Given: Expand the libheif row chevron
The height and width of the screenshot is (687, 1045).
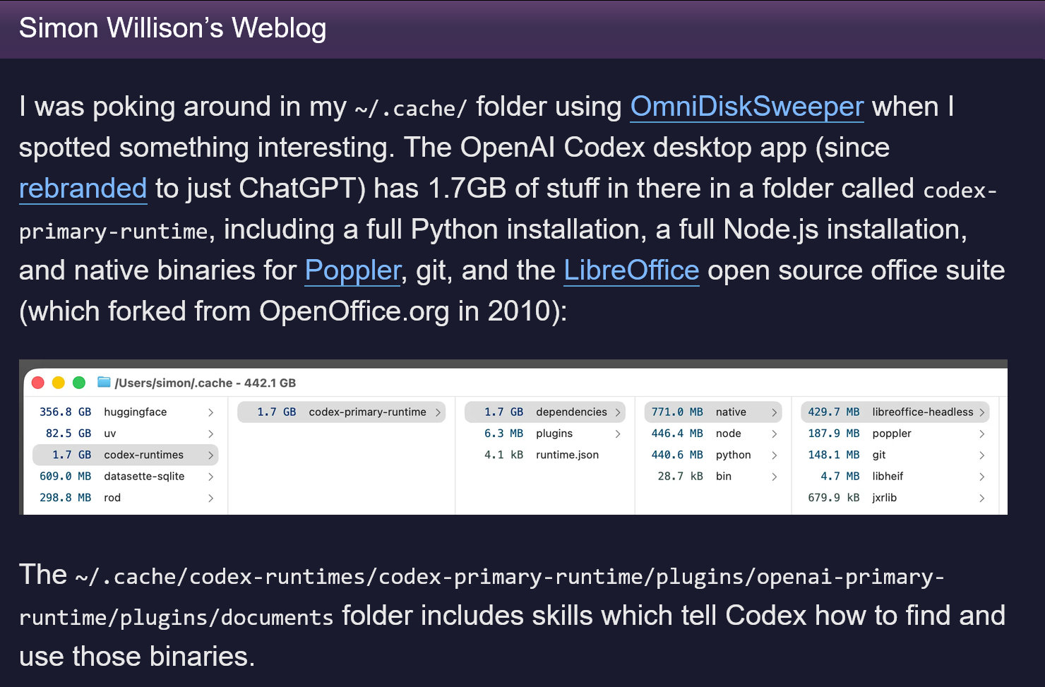Looking at the screenshot, I should click(x=981, y=477).
